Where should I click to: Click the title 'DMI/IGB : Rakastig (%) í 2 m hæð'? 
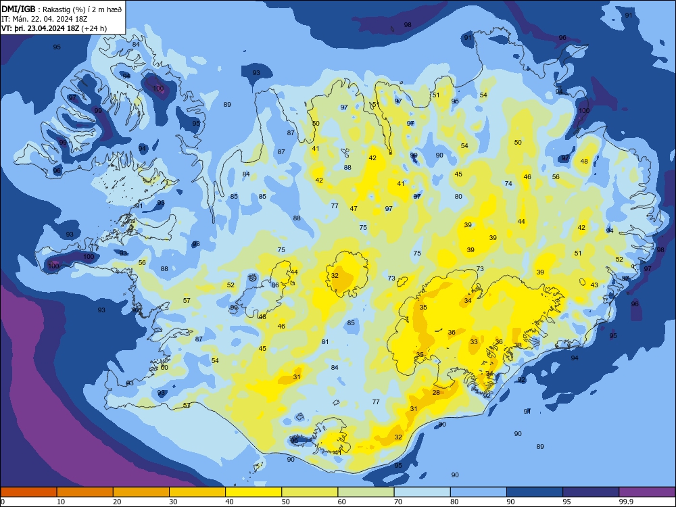[62, 9]
